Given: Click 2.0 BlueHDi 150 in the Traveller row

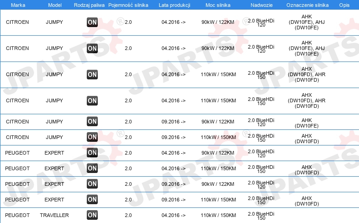Looking at the screenshot, I should (261, 216).
